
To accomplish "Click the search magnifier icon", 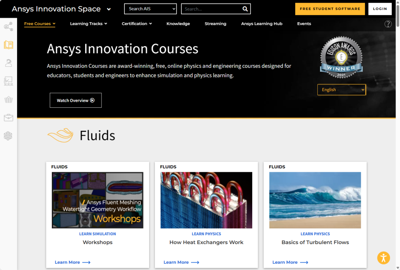I will 245,9.
